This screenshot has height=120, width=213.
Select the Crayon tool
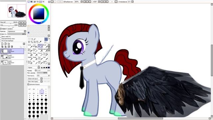pos(40,54)
